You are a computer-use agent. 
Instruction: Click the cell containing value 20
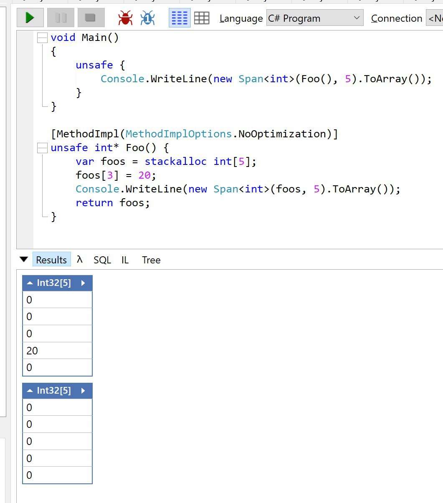tap(57, 351)
